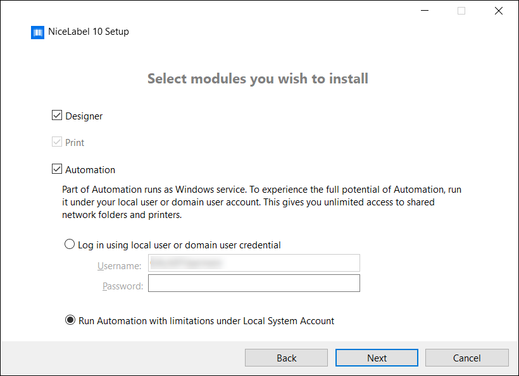
Task: Minimize the setup window
Action: [424, 11]
